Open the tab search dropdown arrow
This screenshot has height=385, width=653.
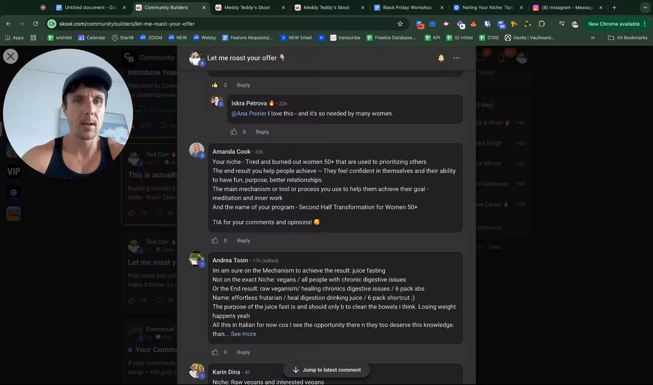pos(645,8)
